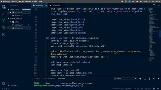This screenshot has height=90, width=161.
Task: Click the errors and warnings status indicator
Action: 5,89
